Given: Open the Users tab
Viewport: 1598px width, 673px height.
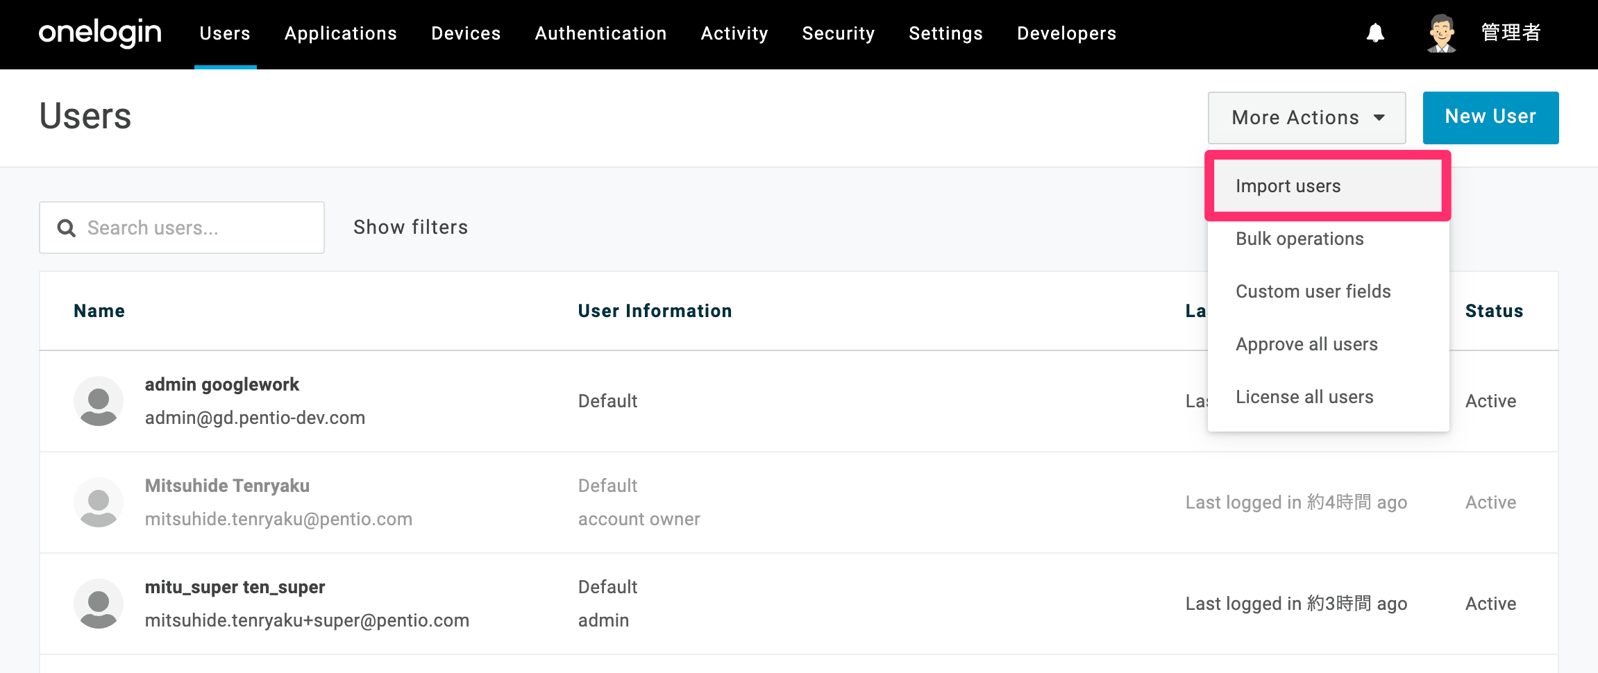Looking at the screenshot, I should click(225, 33).
